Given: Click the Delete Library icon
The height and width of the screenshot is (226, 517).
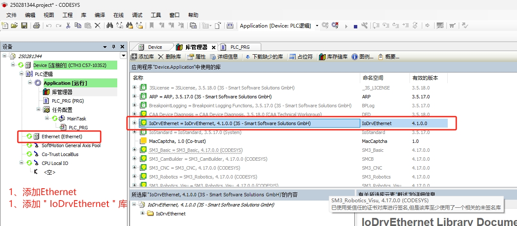Looking at the screenshot, I should [161, 57].
